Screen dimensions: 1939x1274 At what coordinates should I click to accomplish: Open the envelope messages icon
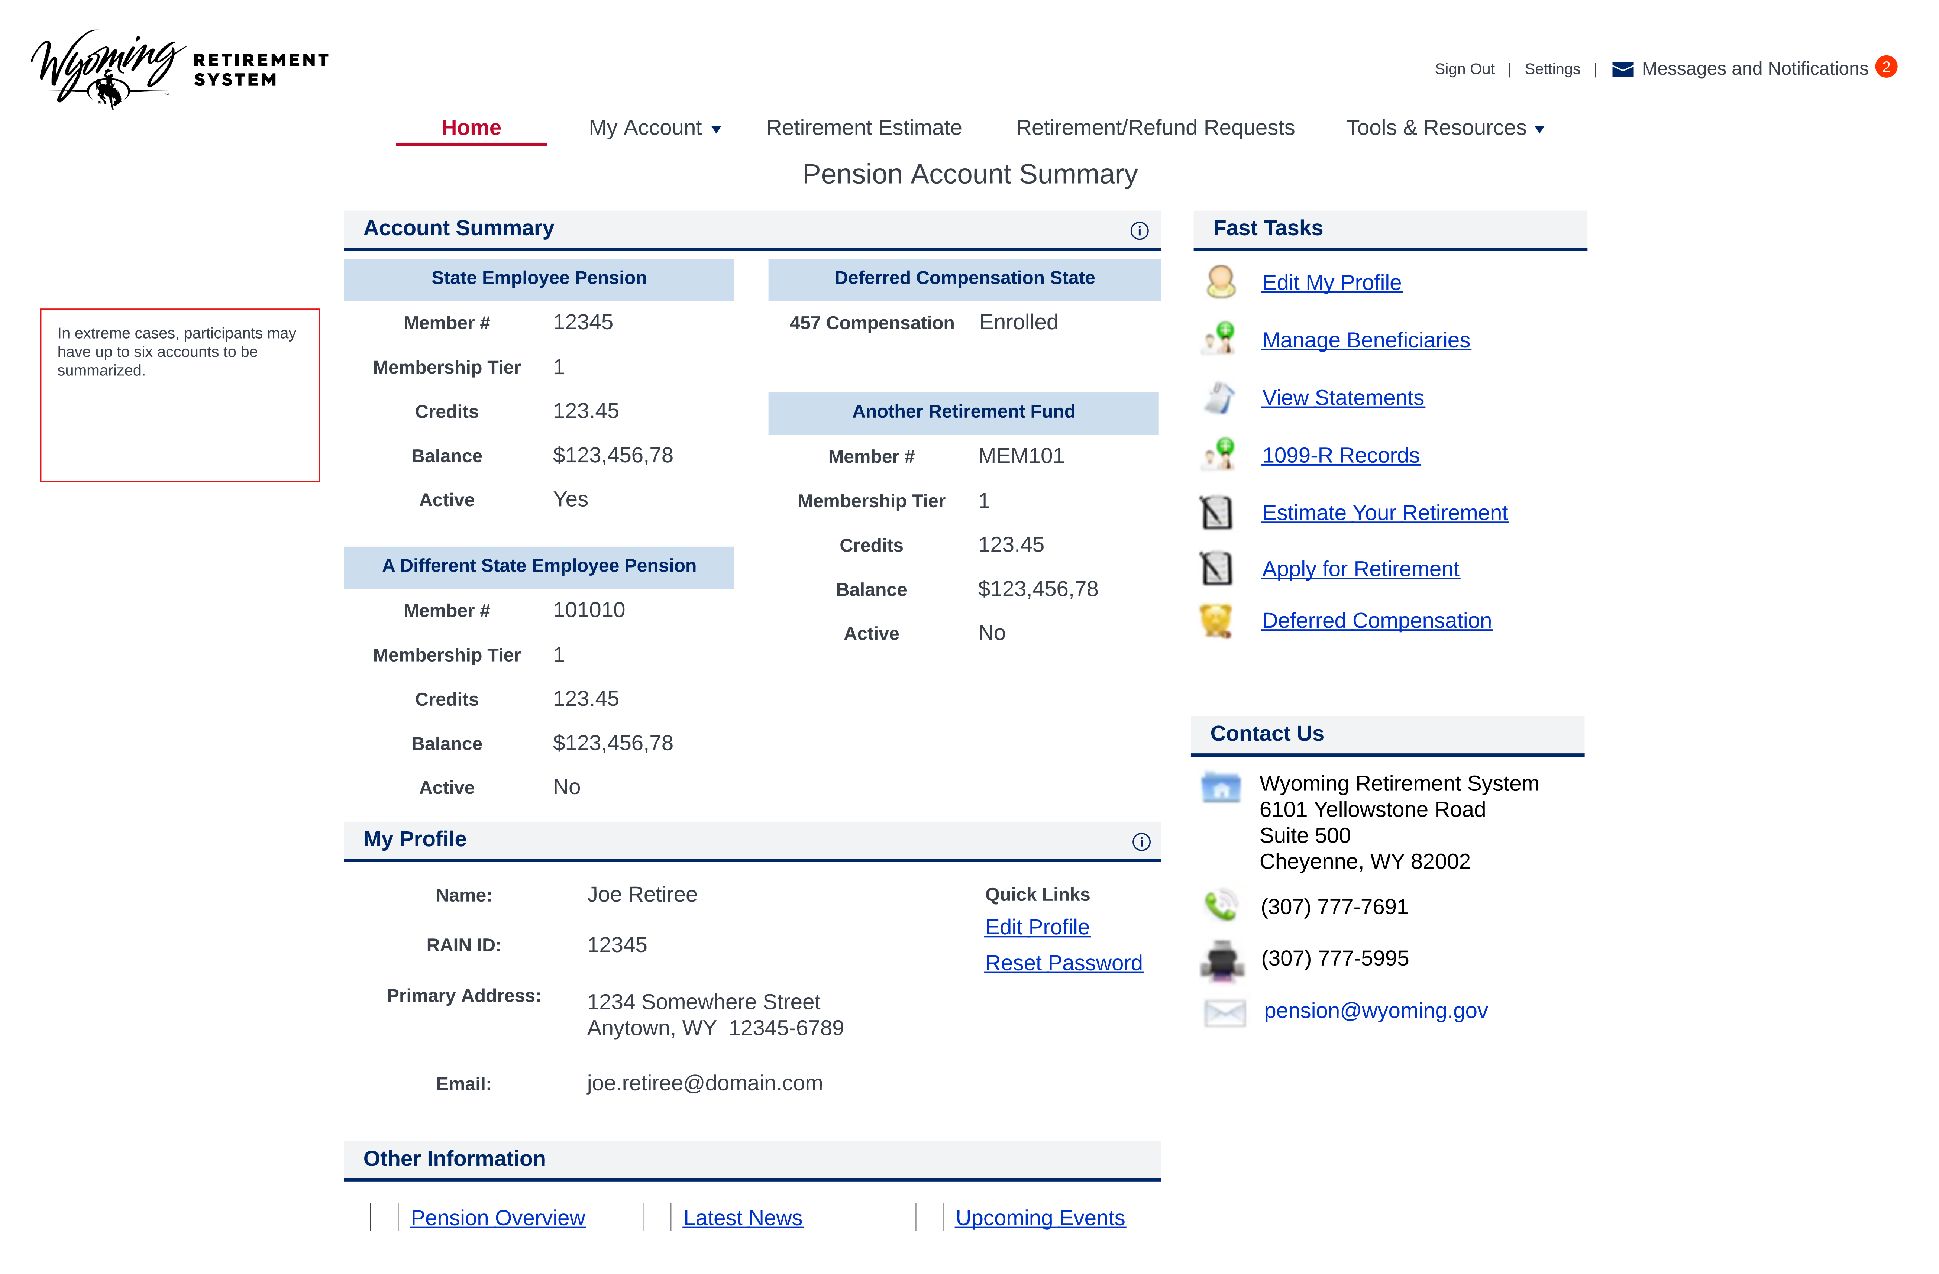pyautogui.click(x=1622, y=69)
